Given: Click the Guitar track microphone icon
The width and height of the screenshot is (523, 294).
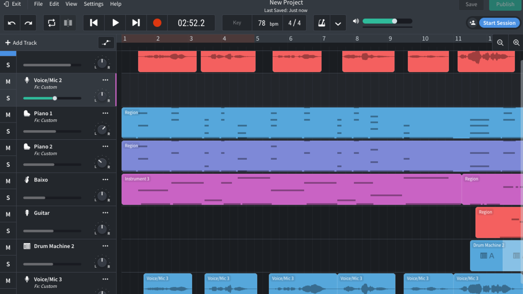Looking at the screenshot, I should [27, 213].
